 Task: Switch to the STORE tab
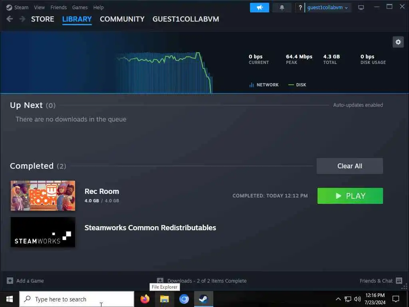(42, 19)
